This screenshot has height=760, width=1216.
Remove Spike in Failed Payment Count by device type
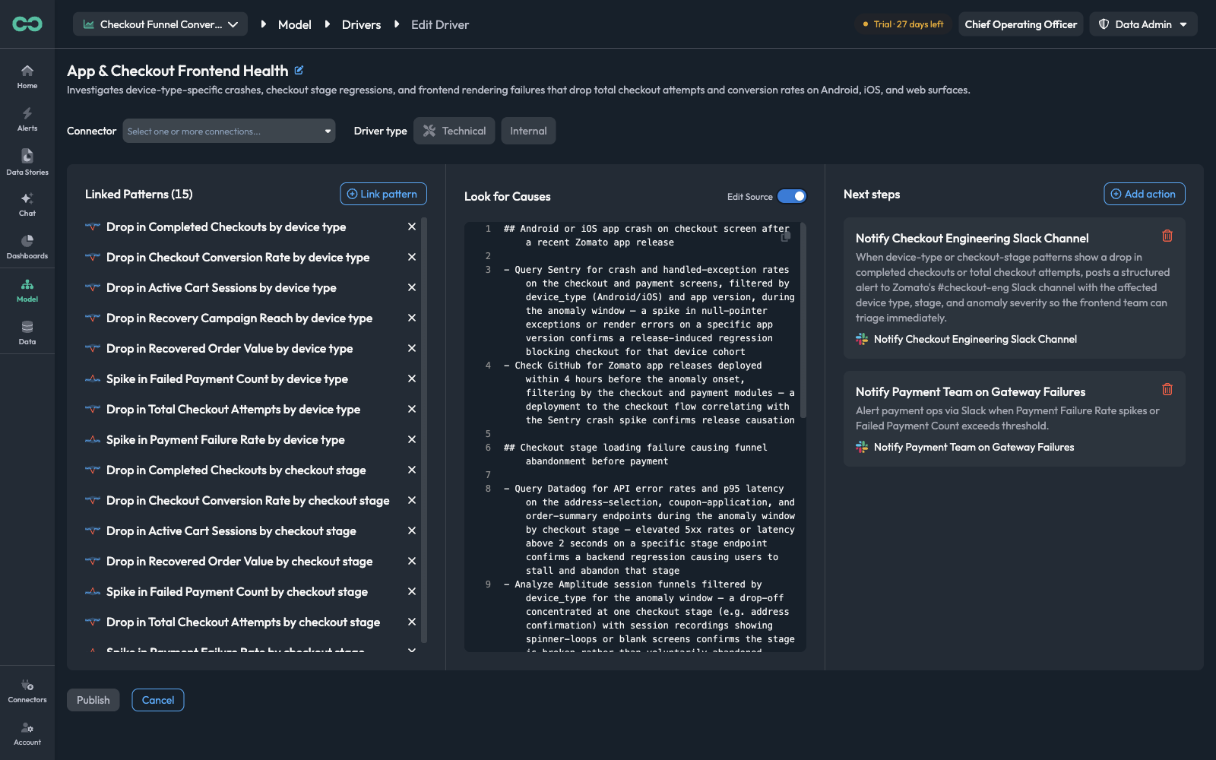(x=412, y=378)
